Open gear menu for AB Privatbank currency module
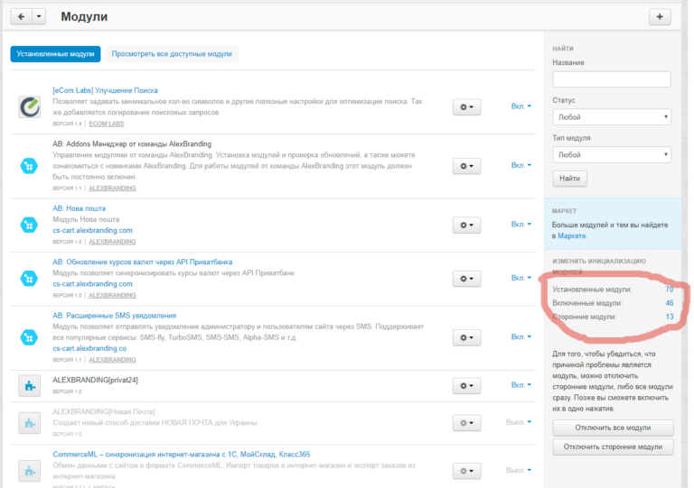This screenshot has height=488, width=694. pyautogui.click(x=466, y=279)
